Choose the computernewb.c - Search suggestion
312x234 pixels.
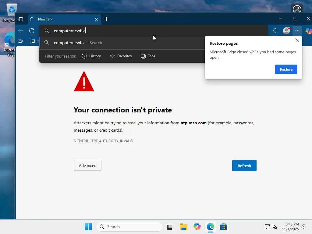pos(122,43)
